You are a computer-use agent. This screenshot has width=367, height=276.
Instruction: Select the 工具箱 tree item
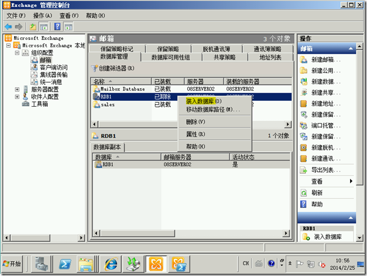(39, 104)
